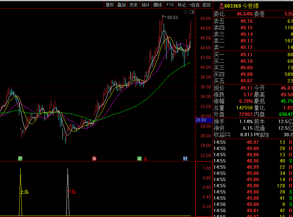Click trade row 14:55 at 48.96

click(x=253, y=161)
